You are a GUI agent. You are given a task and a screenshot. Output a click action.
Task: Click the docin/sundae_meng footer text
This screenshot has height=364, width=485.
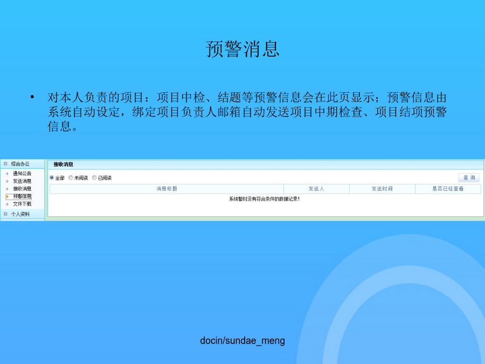pyautogui.click(x=242, y=341)
